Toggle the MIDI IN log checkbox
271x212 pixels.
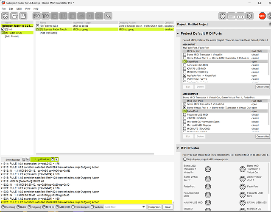tap(44, 207)
